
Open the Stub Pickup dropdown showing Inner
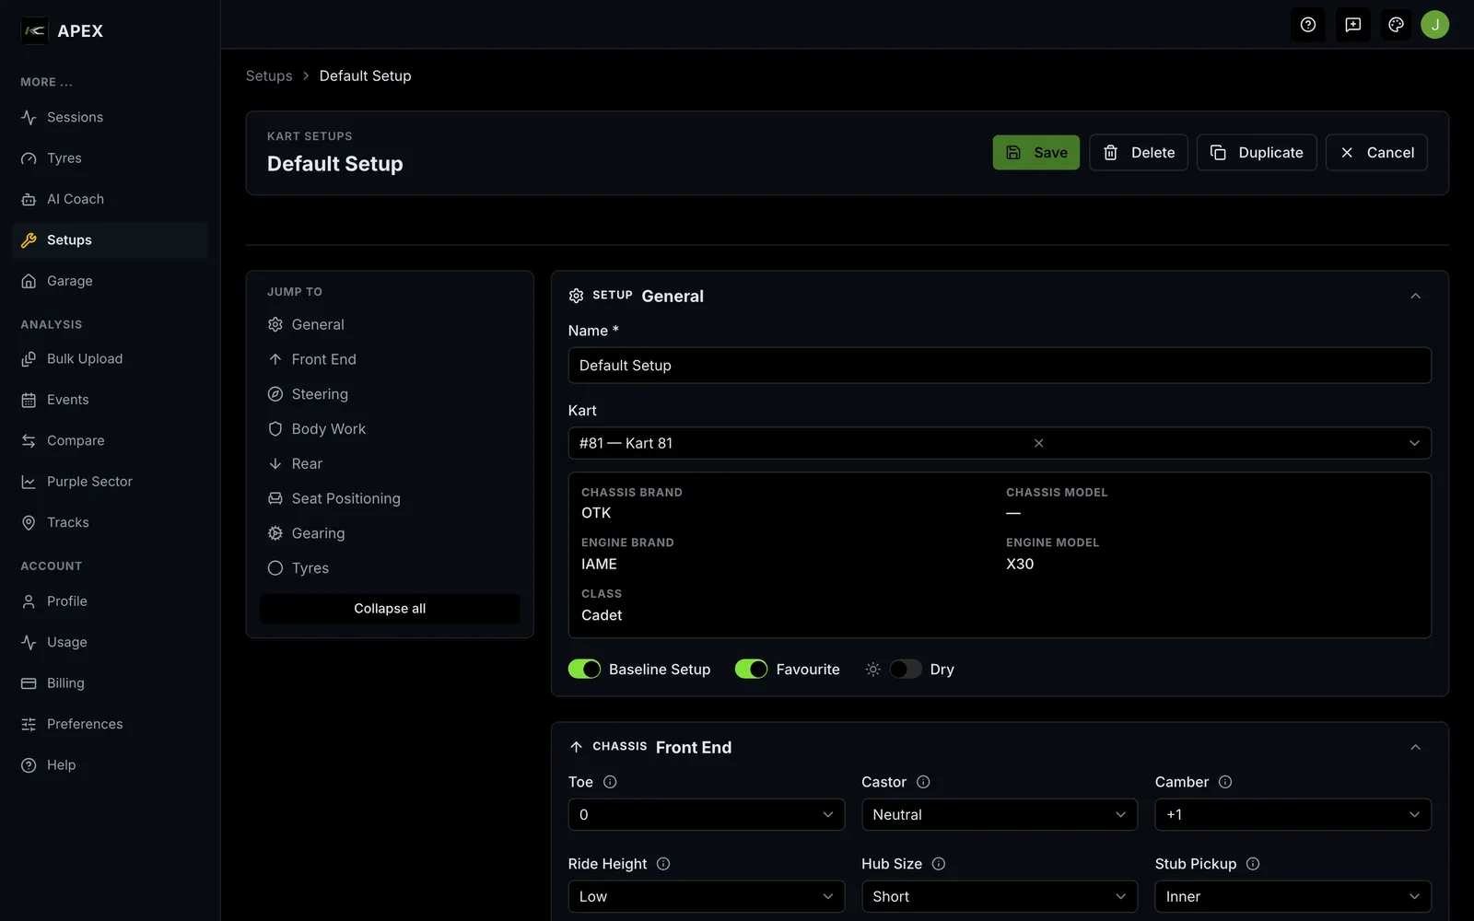[x=1293, y=896]
